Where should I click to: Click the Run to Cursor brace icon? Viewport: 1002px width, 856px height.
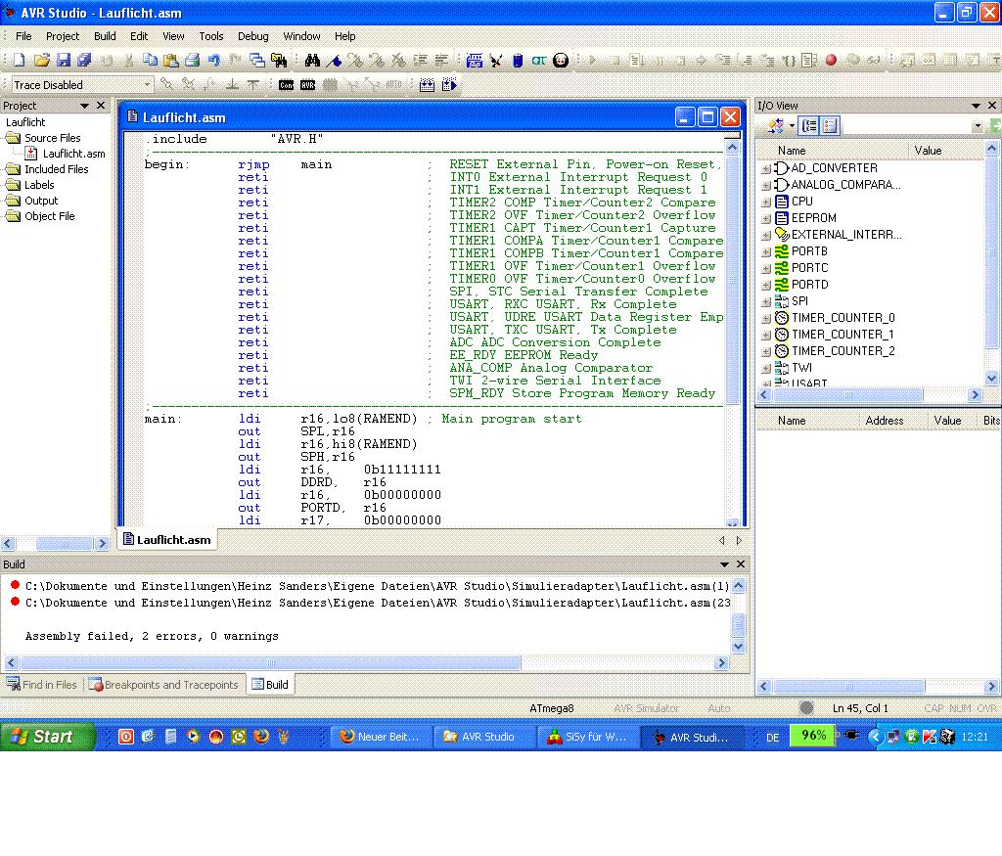tap(790, 60)
